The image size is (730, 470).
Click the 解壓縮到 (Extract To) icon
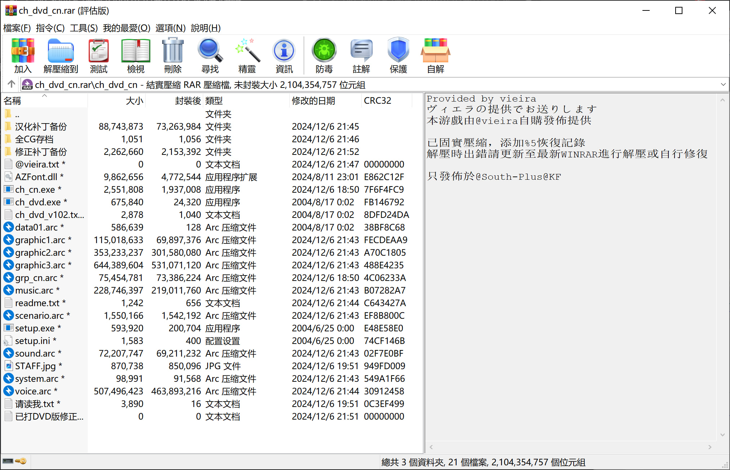[61, 55]
